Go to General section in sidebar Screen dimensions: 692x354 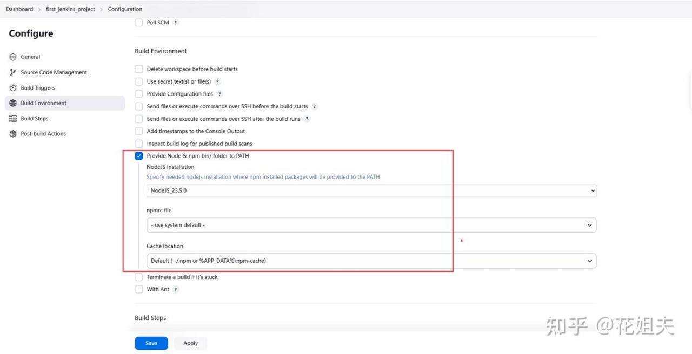click(65, 57)
